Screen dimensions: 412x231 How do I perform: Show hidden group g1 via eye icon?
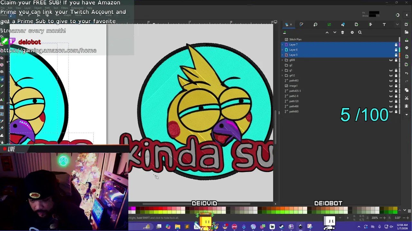tap(391, 70)
